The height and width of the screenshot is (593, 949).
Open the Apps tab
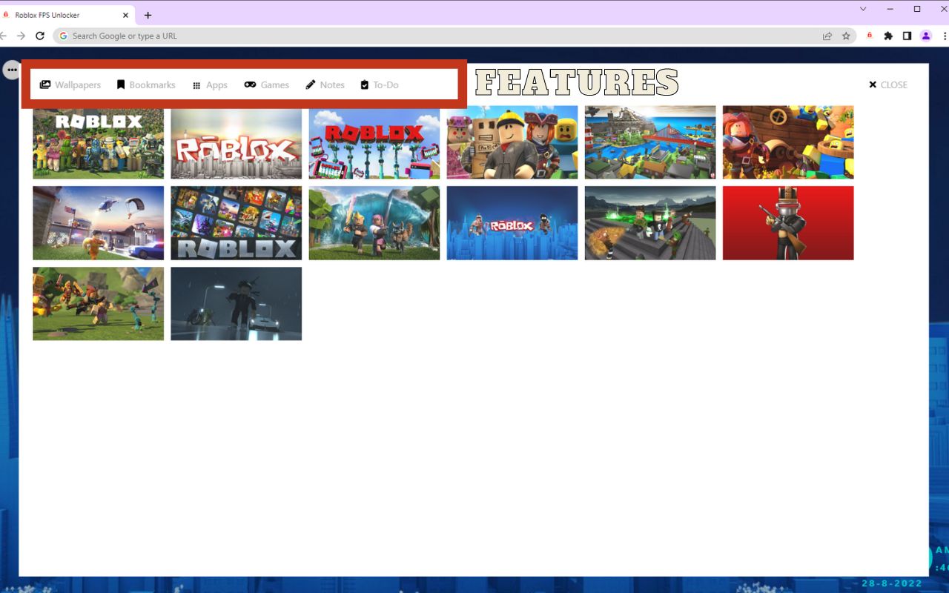pos(210,85)
